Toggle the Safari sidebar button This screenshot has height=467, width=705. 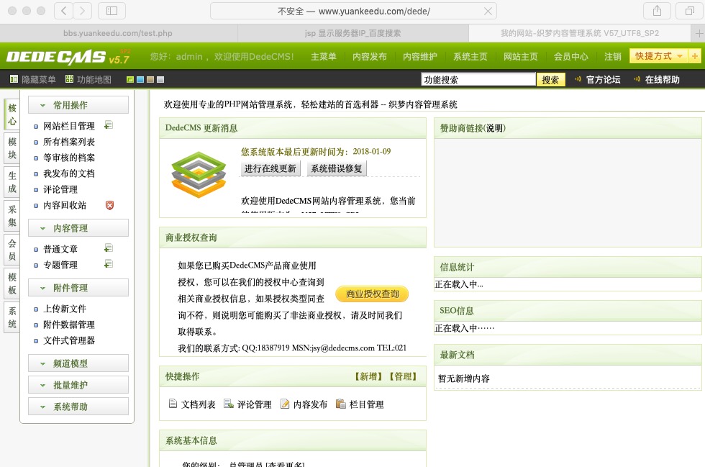[112, 11]
